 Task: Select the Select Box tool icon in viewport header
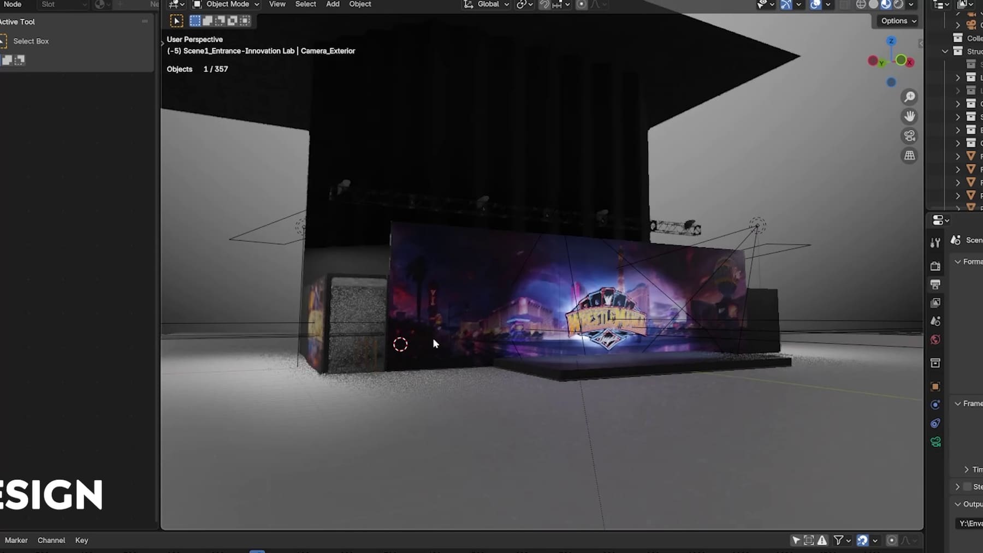tap(176, 21)
